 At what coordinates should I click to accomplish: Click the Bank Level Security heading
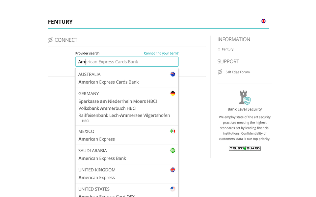point(245,109)
